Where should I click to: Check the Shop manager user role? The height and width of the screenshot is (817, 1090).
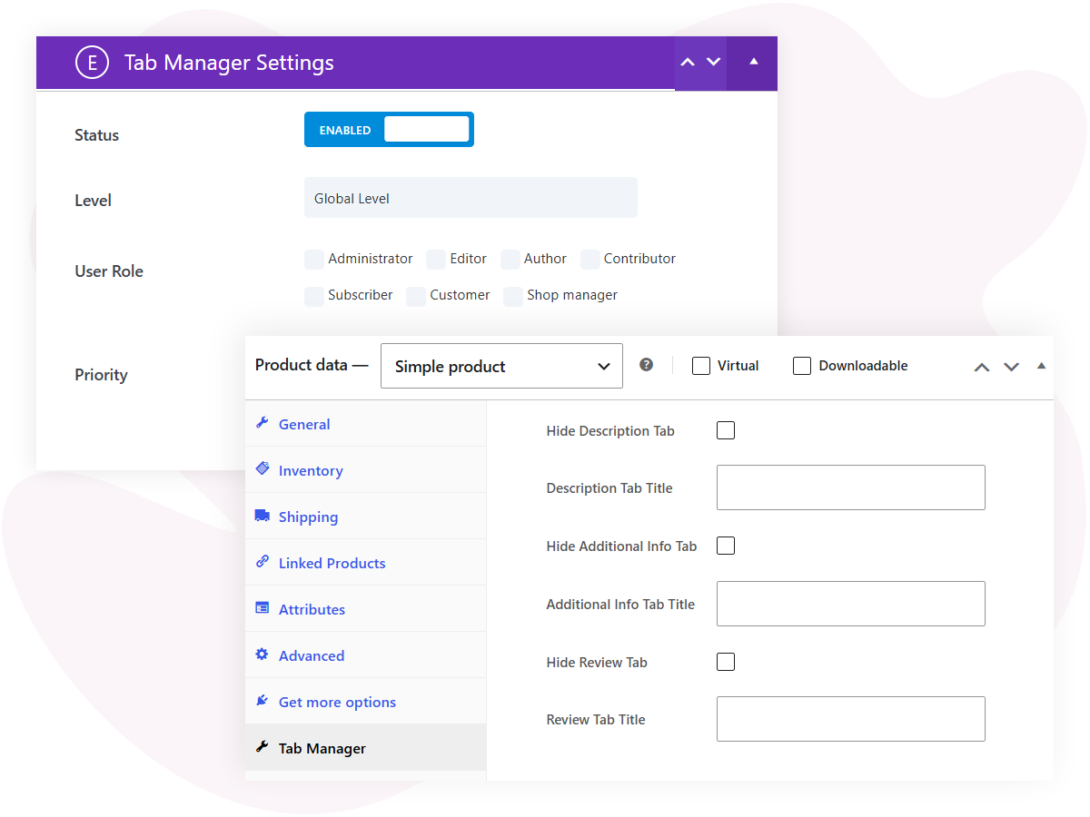[x=513, y=296]
